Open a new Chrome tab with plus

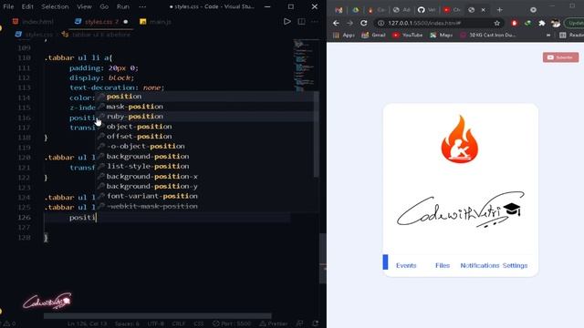coord(499,10)
